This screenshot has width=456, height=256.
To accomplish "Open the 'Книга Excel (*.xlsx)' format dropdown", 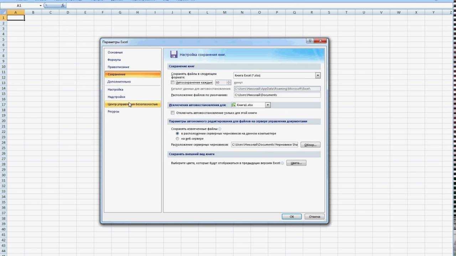I will [x=318, y=75].
